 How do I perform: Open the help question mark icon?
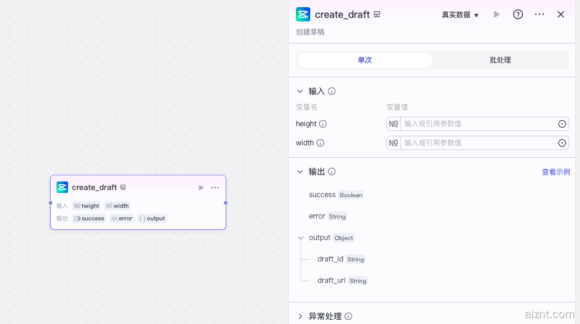(x=518, y=14)
